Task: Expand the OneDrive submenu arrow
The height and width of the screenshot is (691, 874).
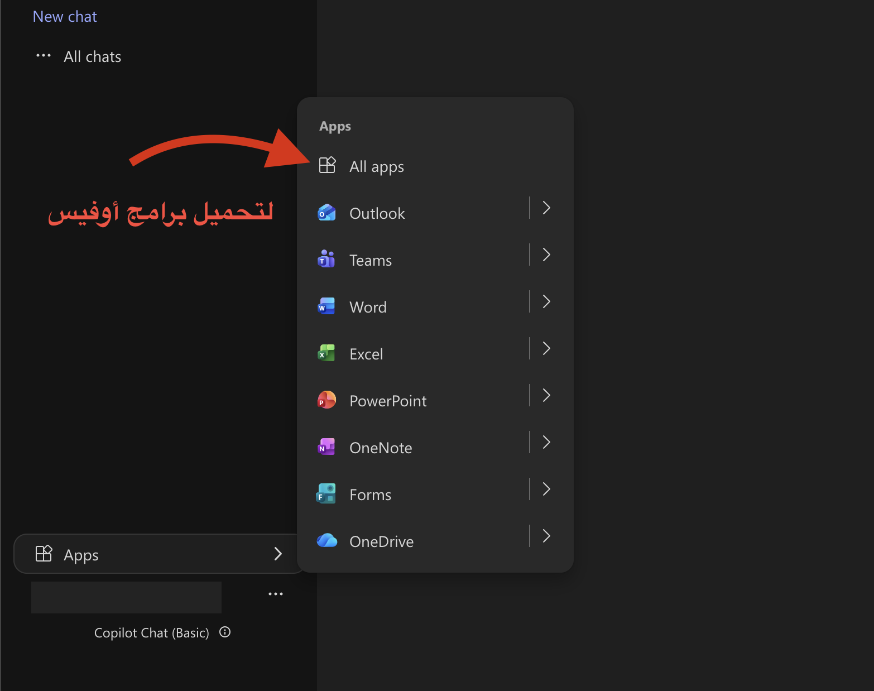Action: (546, 536)
